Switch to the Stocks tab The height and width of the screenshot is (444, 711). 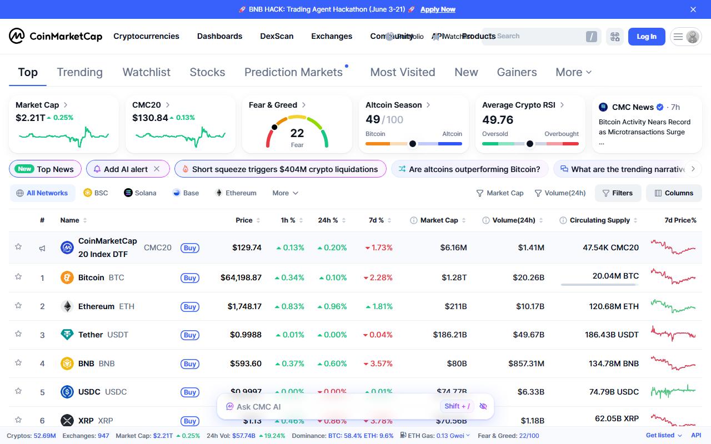pyautogui.click(x=207, y=72)
